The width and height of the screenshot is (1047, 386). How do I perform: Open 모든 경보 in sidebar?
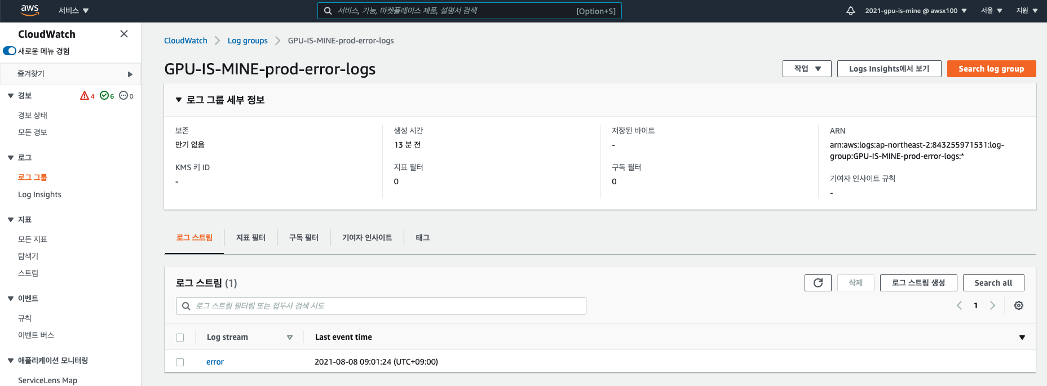pyautogui.click(x=33, y=132)
